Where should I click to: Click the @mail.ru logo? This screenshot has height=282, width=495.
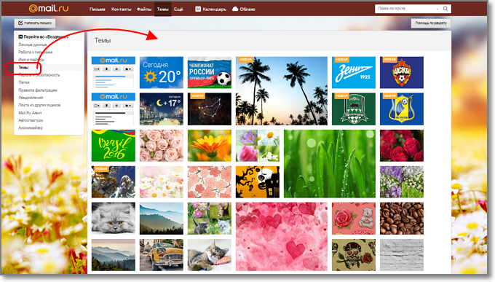point(49,8)
